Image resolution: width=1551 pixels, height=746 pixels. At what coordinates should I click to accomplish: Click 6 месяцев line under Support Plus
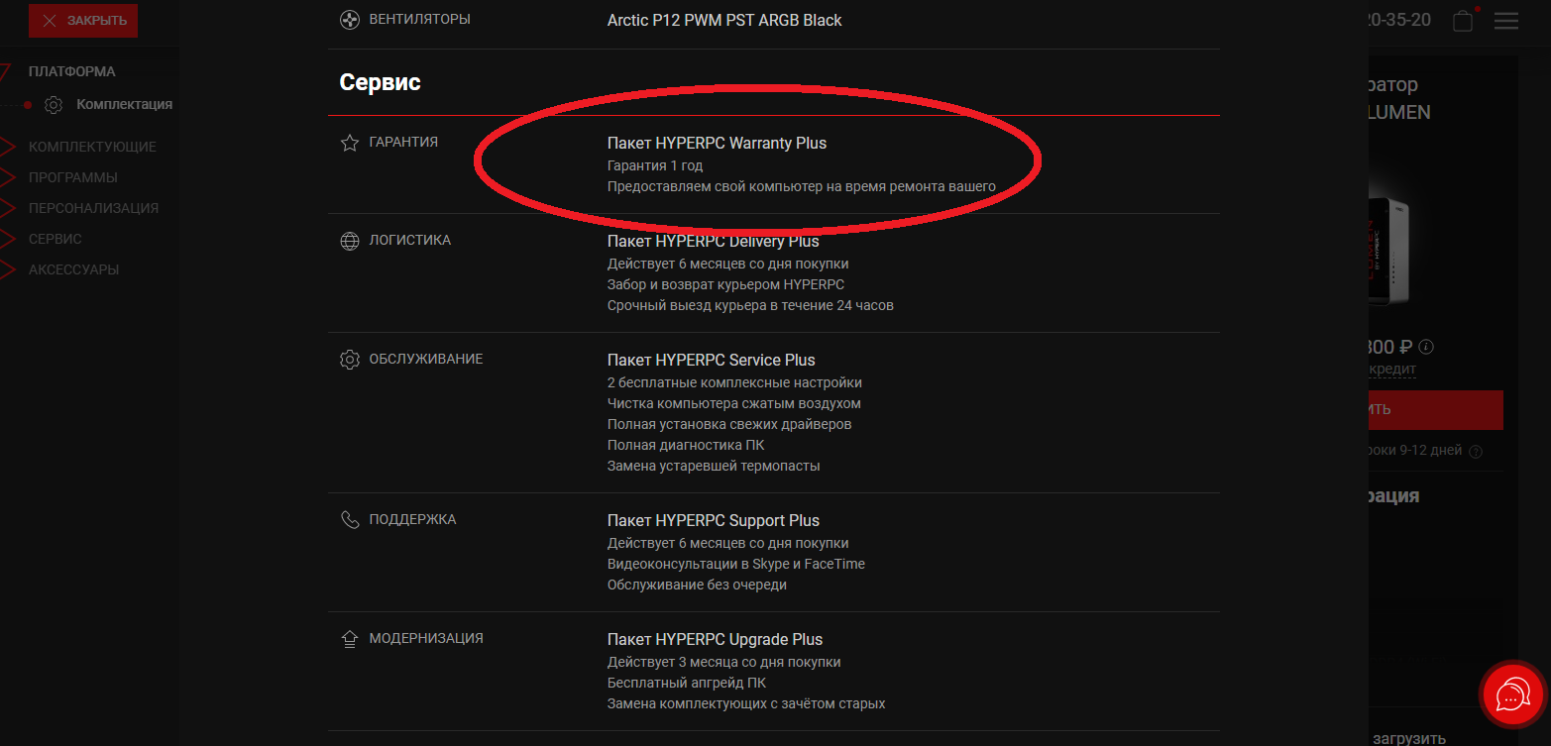[x=728, y=543]
